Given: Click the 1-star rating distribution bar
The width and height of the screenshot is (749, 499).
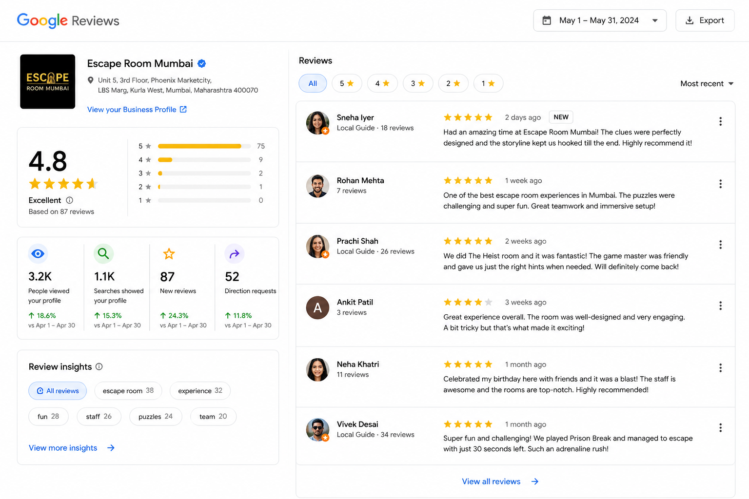Looking at the screenshot, I should [204, 200].
